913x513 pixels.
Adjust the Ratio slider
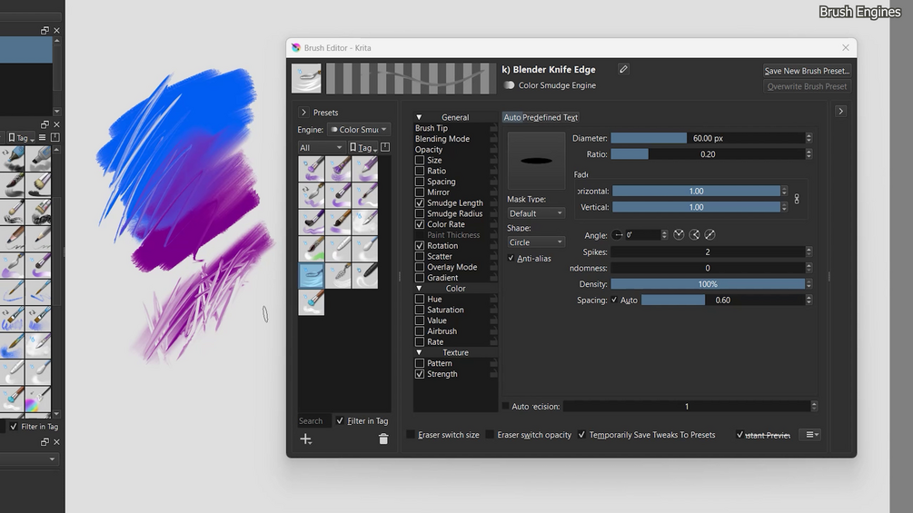click(x=708, y=154)
